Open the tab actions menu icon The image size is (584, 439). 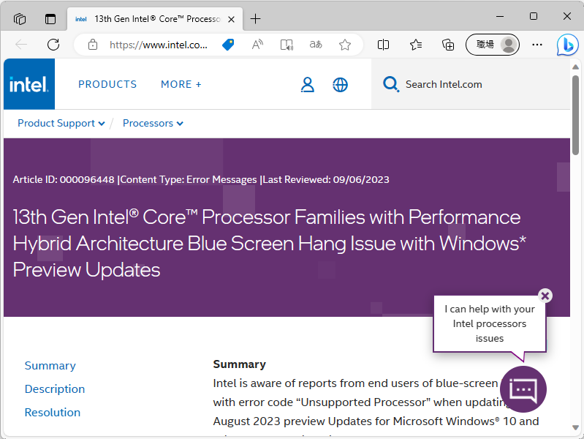pos(50,18)
